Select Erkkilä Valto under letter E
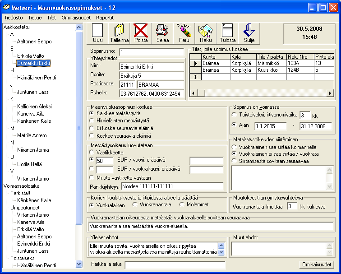Viewport: 341px width, 274px height. pos(31,56)
